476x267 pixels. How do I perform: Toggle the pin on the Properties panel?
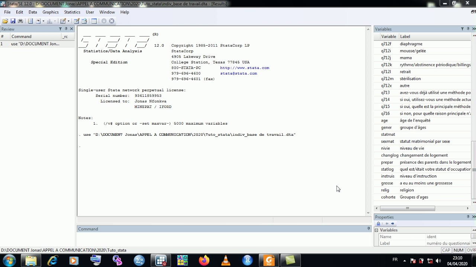click(468, 217)
